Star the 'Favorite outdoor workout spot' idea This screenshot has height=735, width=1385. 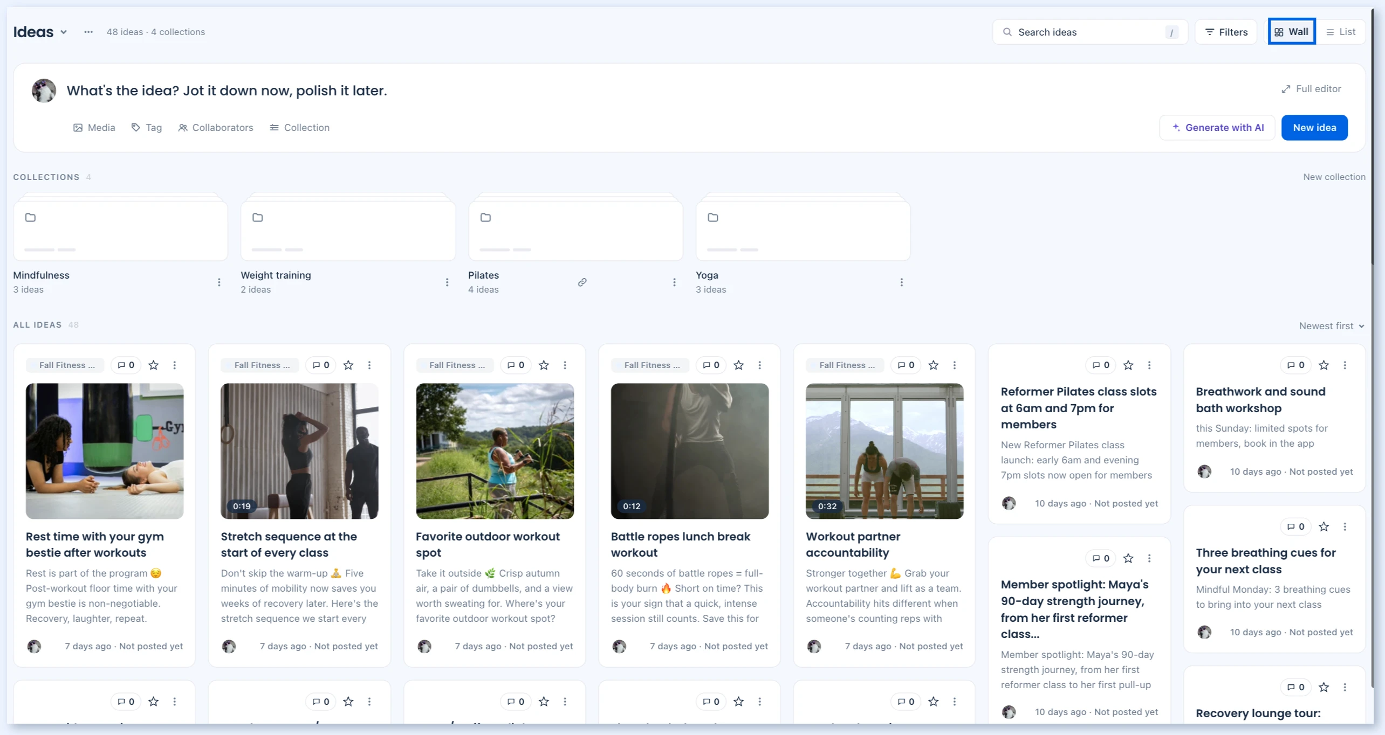[x=544, y=365]
